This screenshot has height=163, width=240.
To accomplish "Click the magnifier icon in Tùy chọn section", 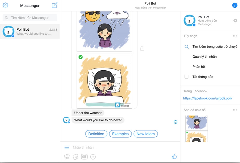I will [x=187, y=47].
